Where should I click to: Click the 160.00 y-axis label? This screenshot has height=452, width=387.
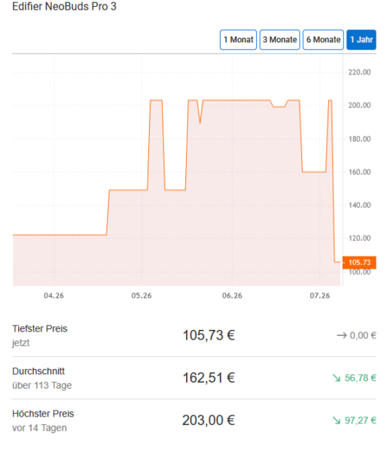coord(359,172)
